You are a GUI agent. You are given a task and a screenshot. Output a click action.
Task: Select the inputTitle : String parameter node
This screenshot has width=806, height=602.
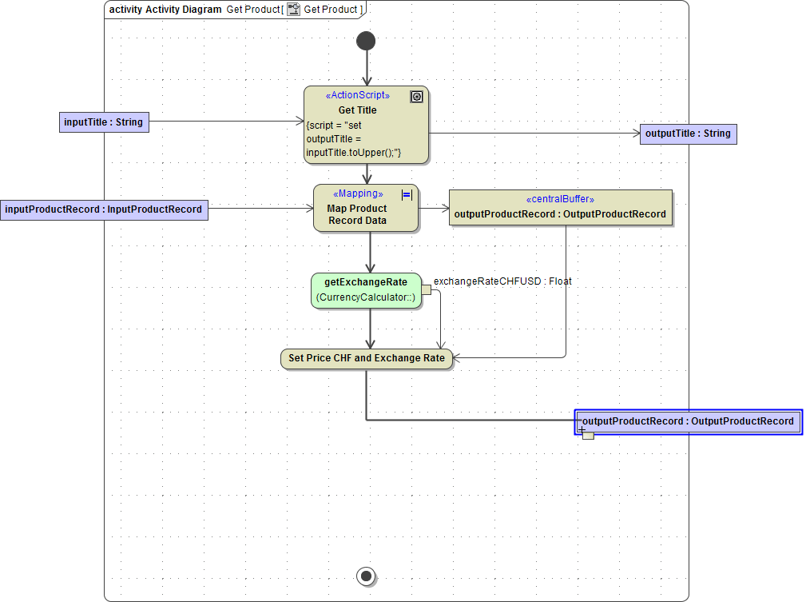click(104, 122)
